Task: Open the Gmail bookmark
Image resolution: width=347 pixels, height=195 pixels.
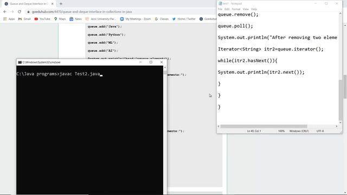Action: (x=24, y=19)
